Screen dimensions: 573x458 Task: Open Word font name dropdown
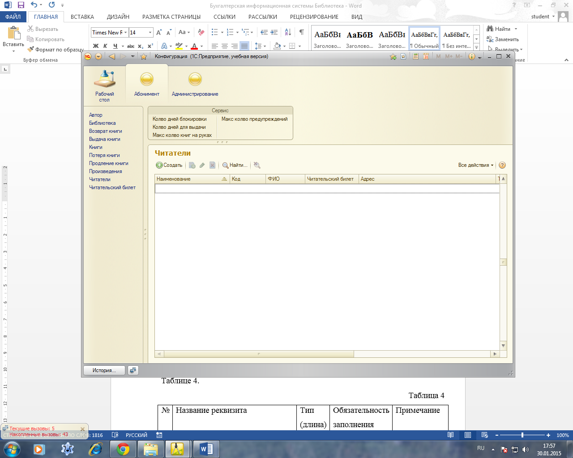(126, 32)
